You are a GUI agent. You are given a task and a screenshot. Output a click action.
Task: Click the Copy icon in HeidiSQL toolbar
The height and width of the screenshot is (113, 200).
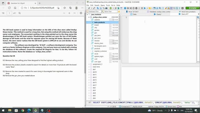tap(98, 8)
